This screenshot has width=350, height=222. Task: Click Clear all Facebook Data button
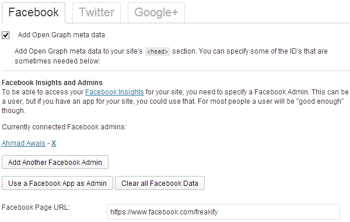click(160, 183)
